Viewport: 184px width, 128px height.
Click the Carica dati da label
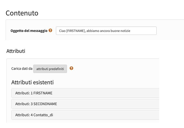click(x=22, y=68)
